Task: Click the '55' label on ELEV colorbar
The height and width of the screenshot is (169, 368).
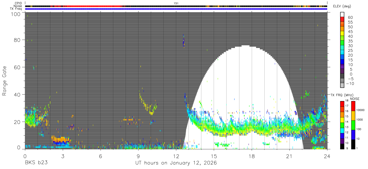Action: pos(350,22)
